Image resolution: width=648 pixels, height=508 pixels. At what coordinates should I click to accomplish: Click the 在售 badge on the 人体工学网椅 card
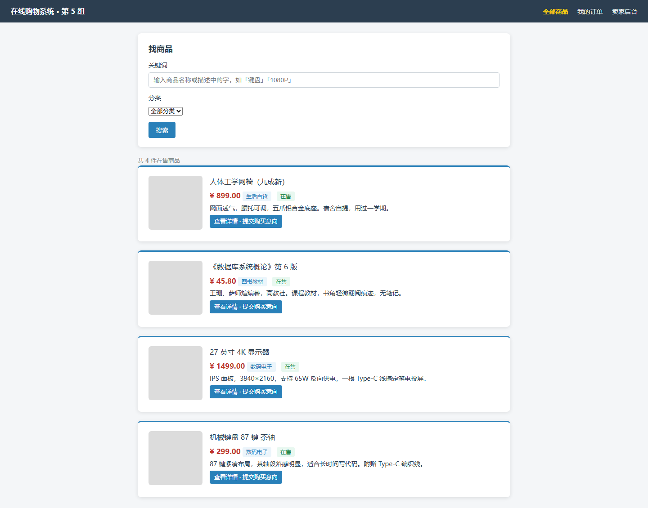click(x=286, y=196)
